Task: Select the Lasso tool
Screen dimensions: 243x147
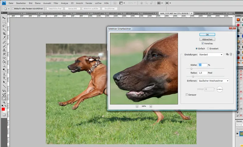Action: tap(4, 26)
